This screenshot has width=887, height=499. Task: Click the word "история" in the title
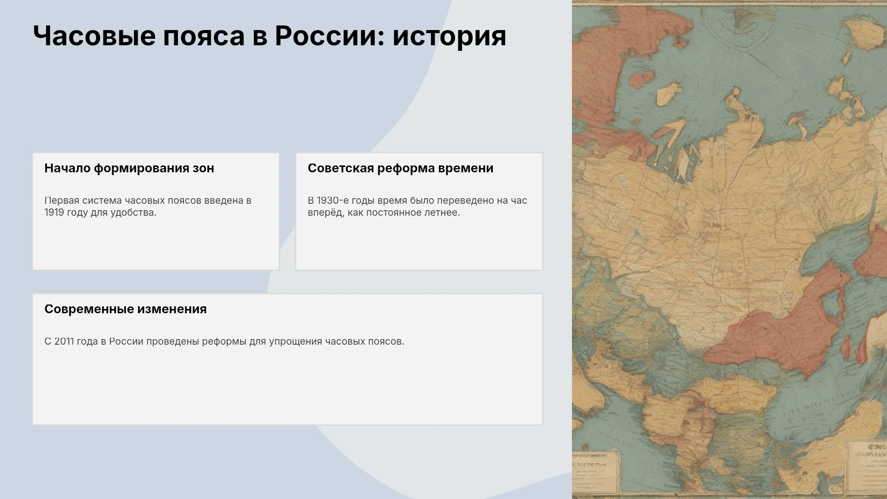(450, 36)
